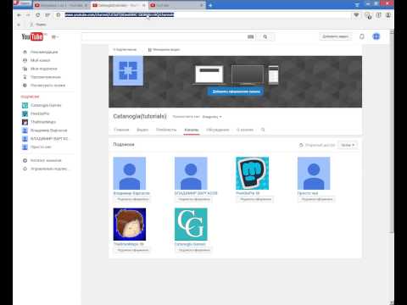
Task: Click the channel search magnifier after the tabs
Action: (x=263, y=130)
